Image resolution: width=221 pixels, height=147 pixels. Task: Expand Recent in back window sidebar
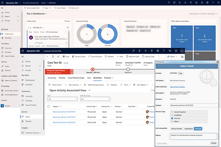pos(18,17)
